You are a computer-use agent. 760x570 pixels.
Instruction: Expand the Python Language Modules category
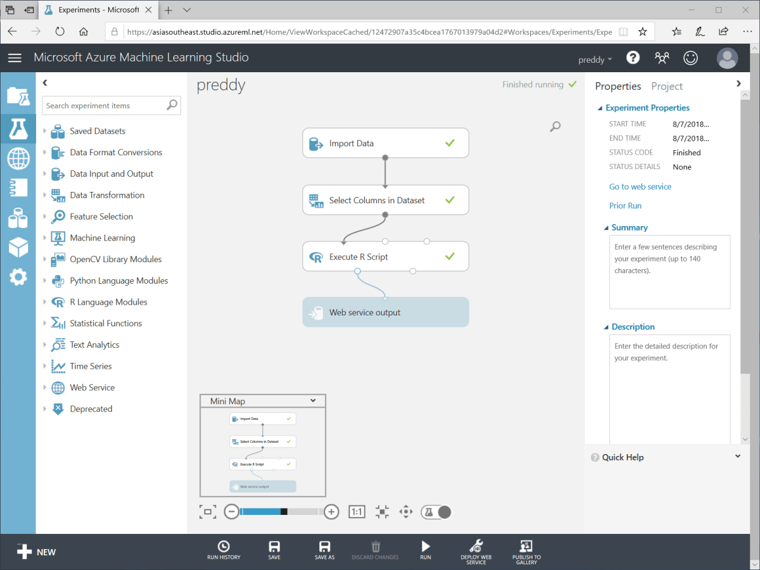(45, 281)
